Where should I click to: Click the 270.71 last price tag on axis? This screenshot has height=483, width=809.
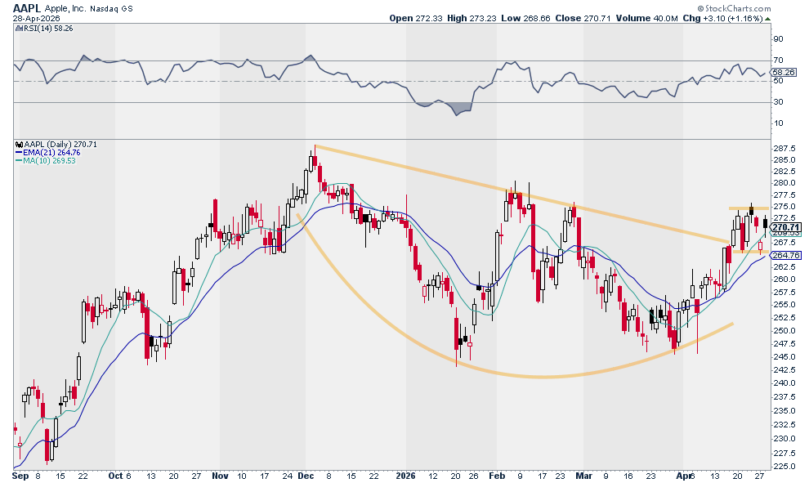(786, 227)
